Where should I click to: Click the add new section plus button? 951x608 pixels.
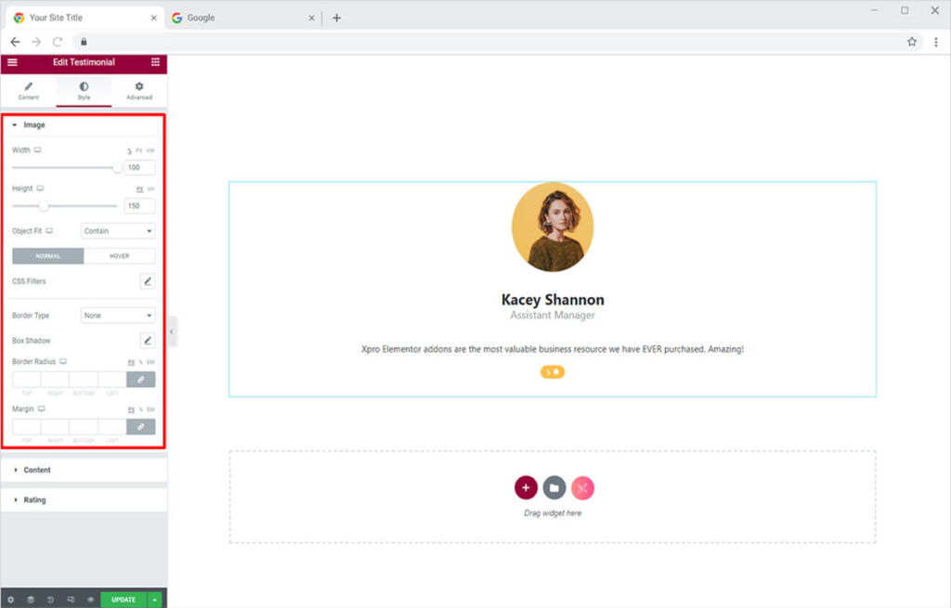[526, 487]
